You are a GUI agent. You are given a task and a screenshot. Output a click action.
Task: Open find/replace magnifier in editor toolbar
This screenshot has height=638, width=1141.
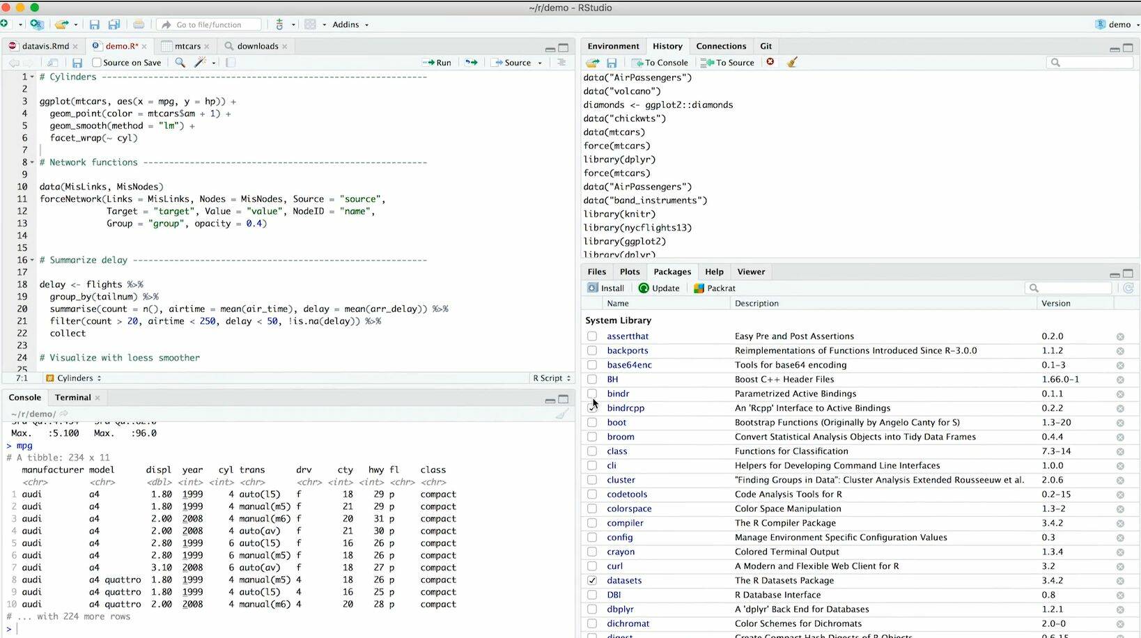[x=180, y=63]
